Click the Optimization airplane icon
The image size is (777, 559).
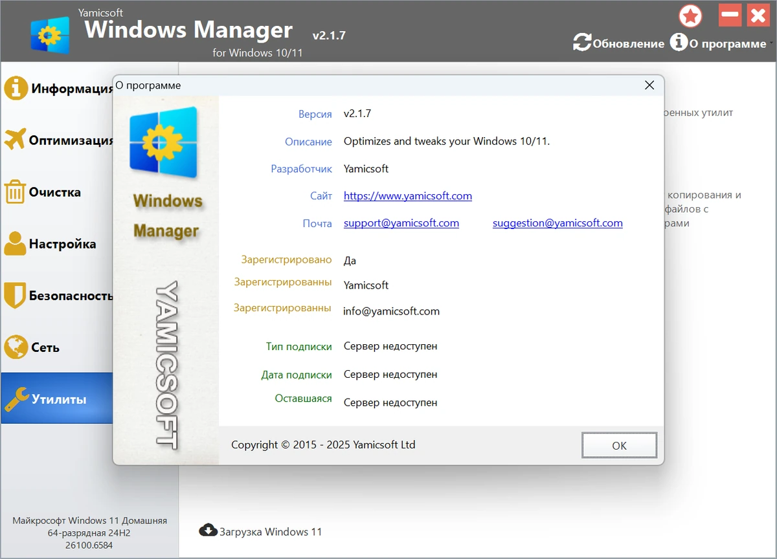click(x=15, y=140)
